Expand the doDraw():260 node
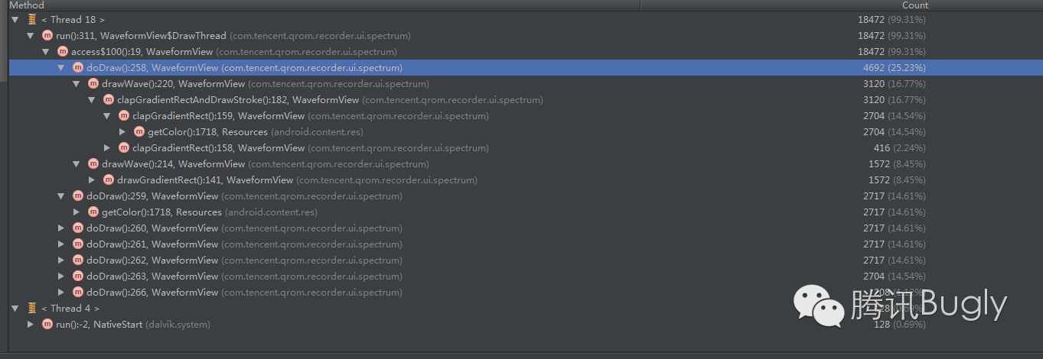The image size is (1043, 359). pyautogui.click(x=61, y=228)
